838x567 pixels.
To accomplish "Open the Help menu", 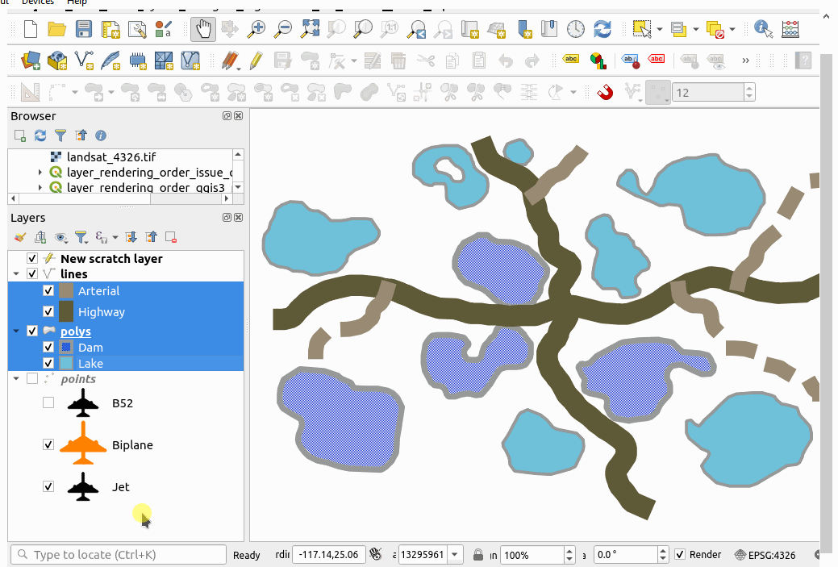I will pos(77,2).
